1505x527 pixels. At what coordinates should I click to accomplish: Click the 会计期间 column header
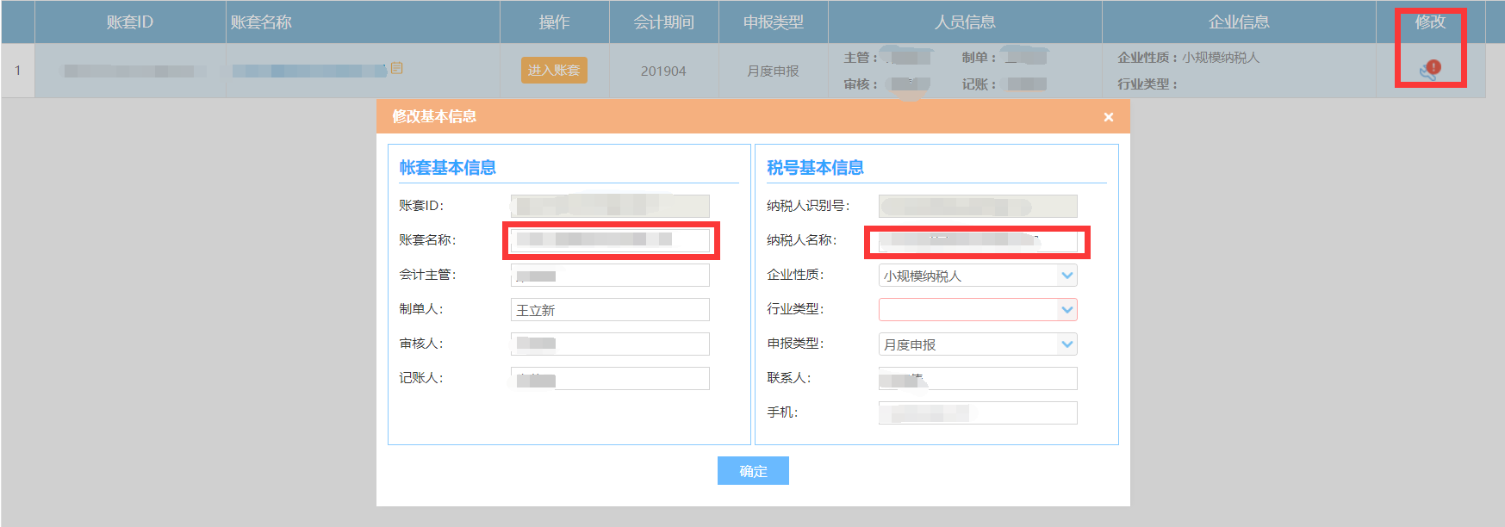tap(663, 22)
